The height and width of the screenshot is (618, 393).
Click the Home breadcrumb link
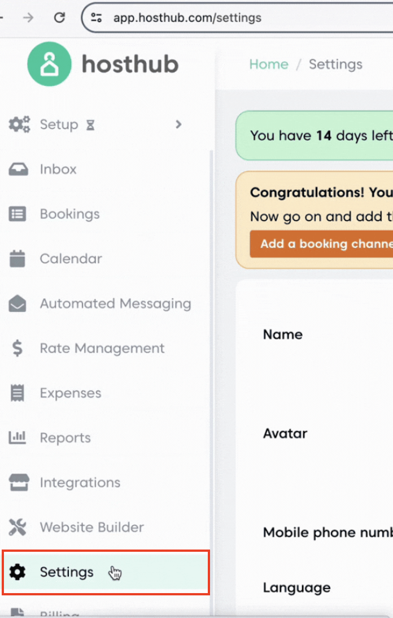point(269,65)
